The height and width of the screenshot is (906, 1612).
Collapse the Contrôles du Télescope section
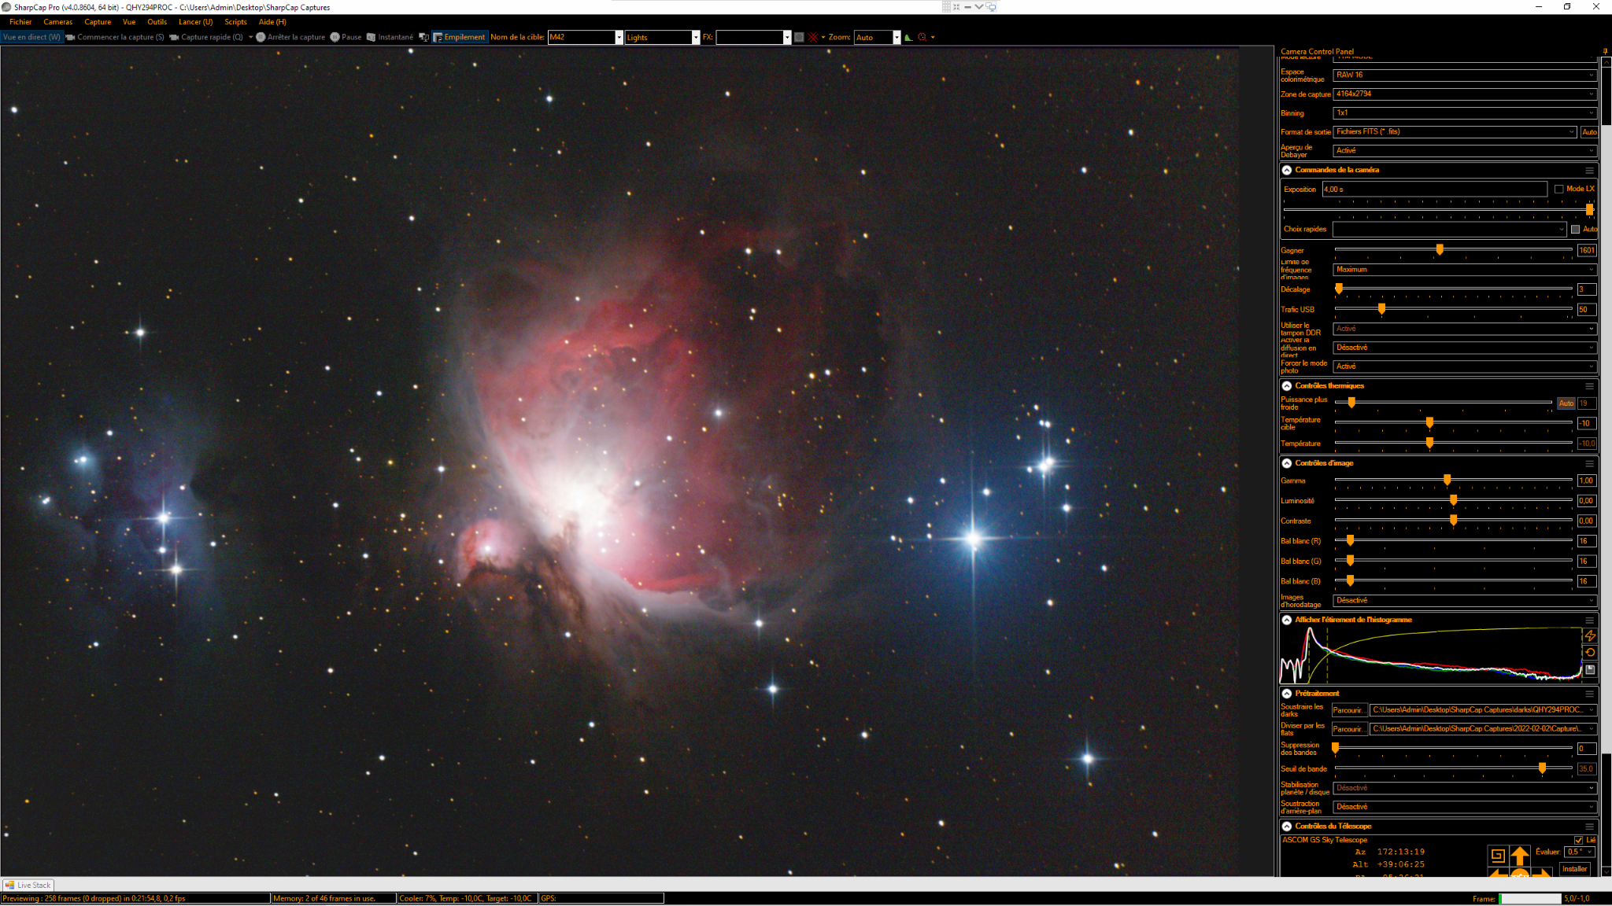click(1287, 827)
